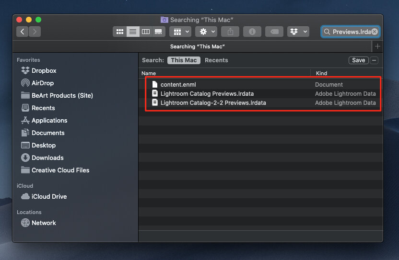This screenshot has width=399, height=260.
Task: Click the Share toolbar button
Action: (x=230, y=32)
